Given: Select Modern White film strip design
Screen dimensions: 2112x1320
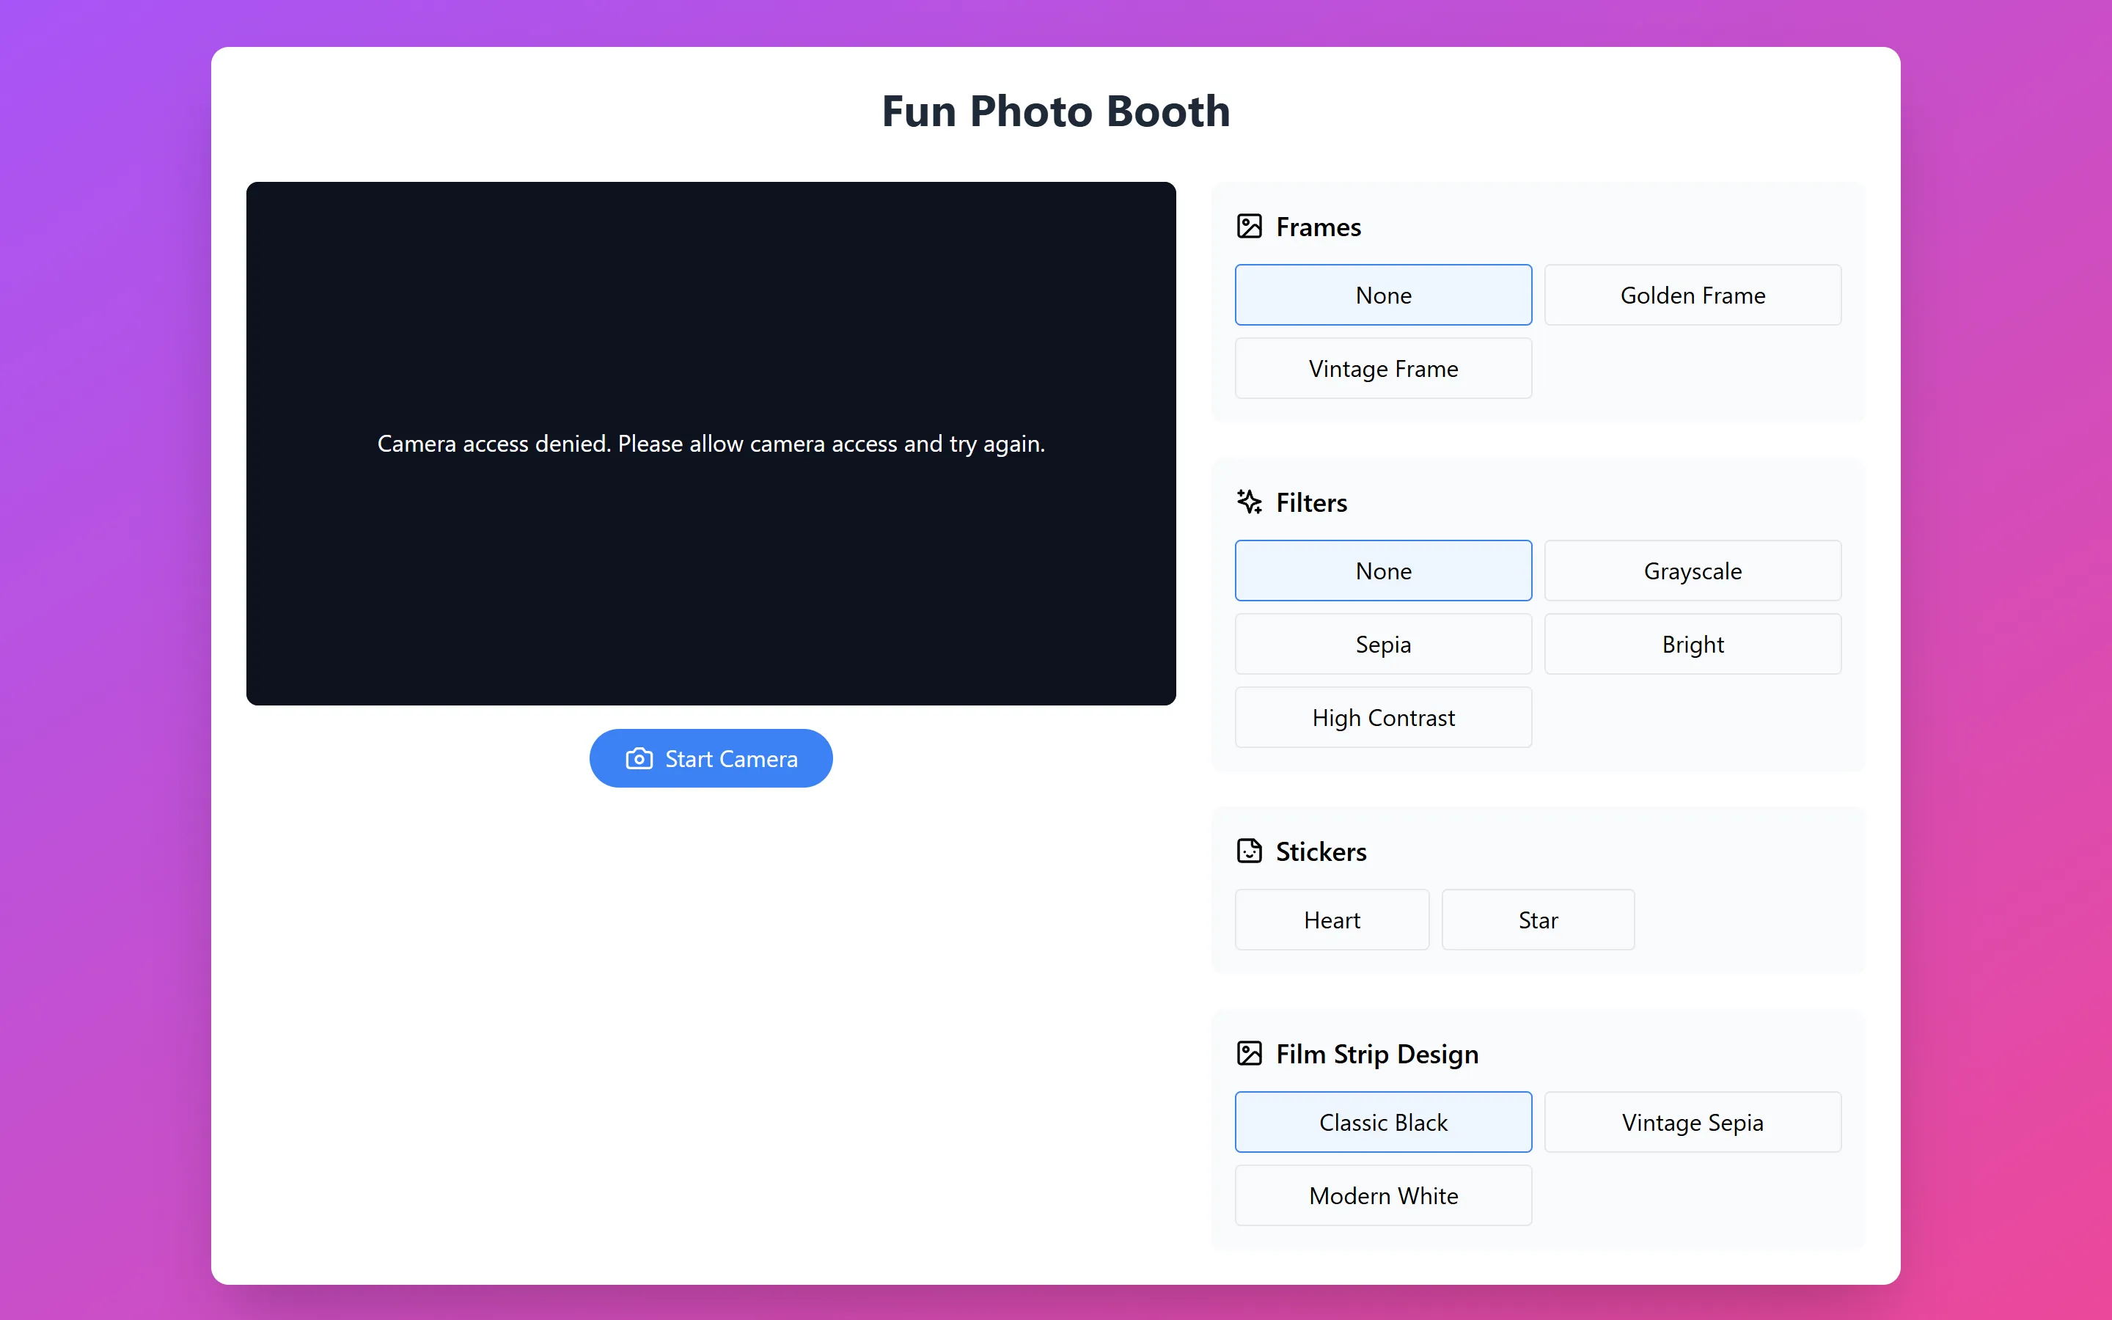Looking at the screenshot, I should click(1383, 1196).
